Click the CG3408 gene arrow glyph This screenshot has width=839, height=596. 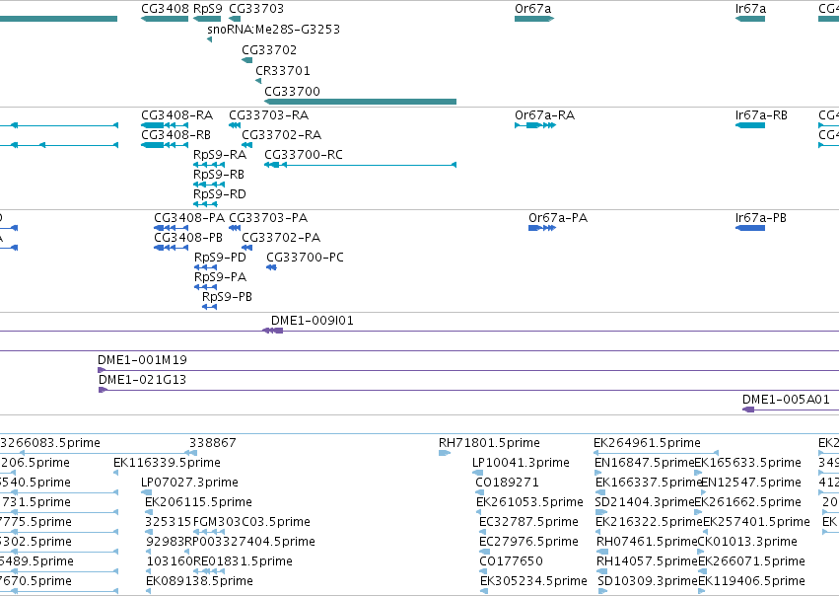coord(165,19)
